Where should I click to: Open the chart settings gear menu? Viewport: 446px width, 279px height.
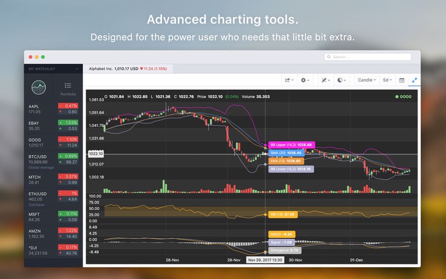point(305,80)
